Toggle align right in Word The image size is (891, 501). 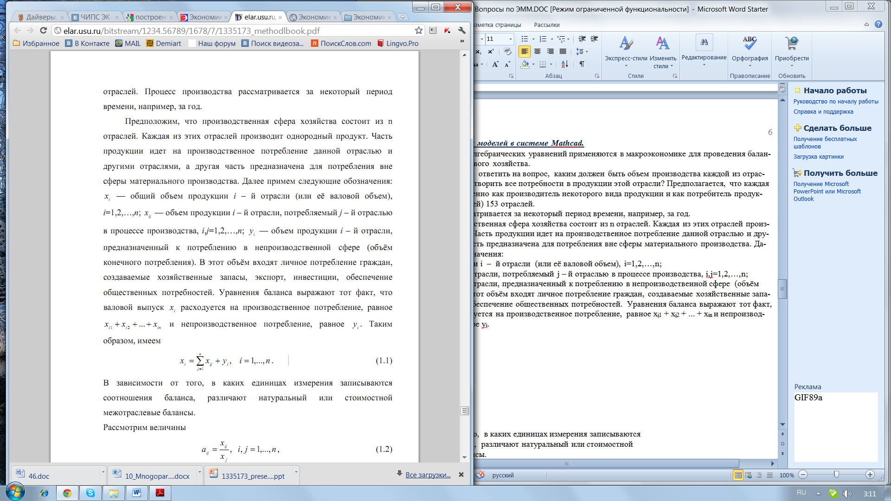point(550,51)
